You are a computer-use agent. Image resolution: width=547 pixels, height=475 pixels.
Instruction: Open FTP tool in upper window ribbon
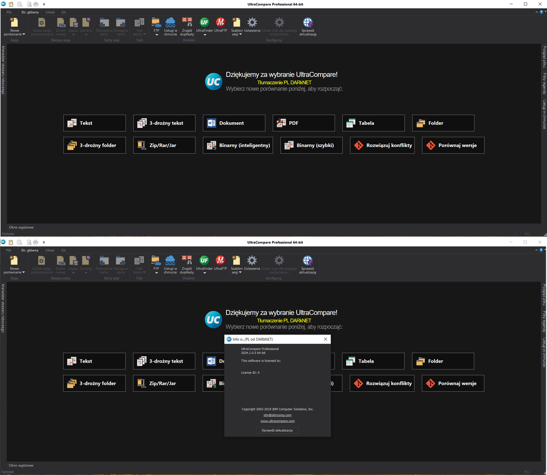pyautogui.click(x=156, y=22)
